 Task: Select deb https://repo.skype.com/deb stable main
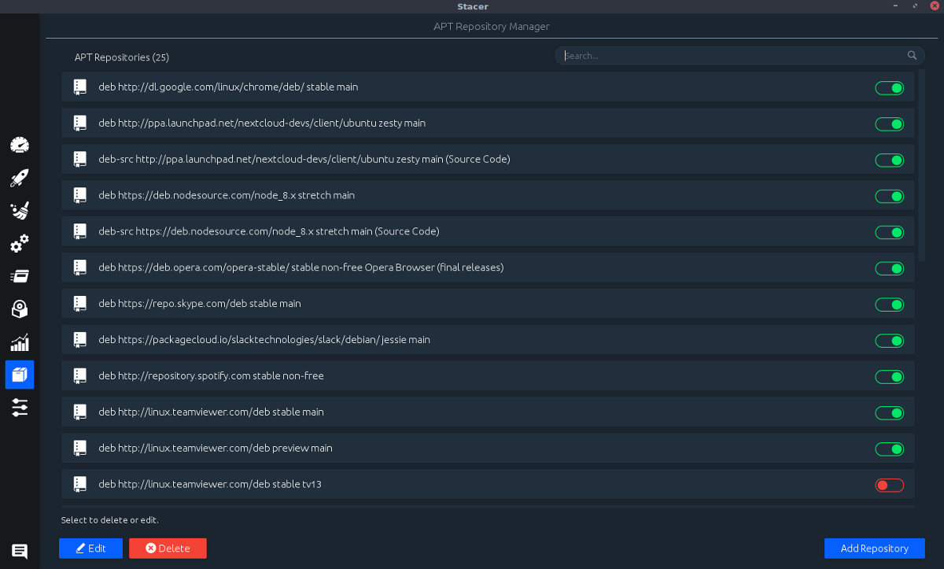coord(200,304)
